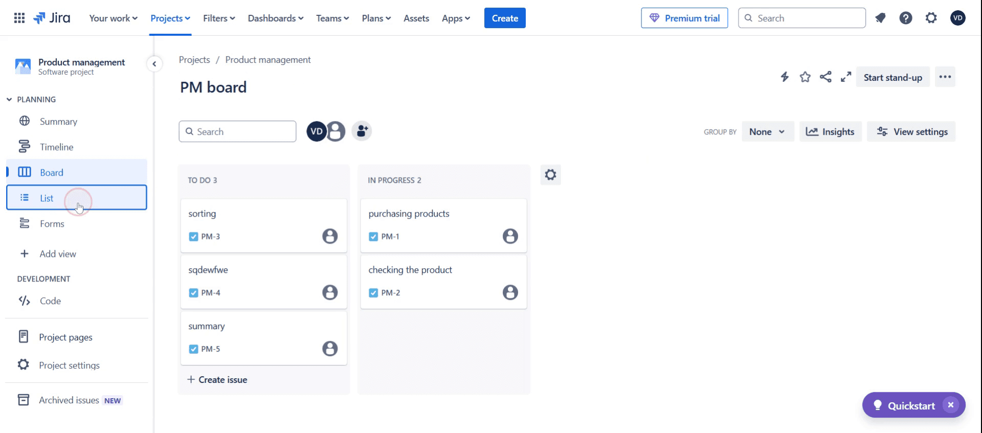The image size is (982, 433).
Task: Enter full screen with the expand arrows icon
Action: (846, 77)
